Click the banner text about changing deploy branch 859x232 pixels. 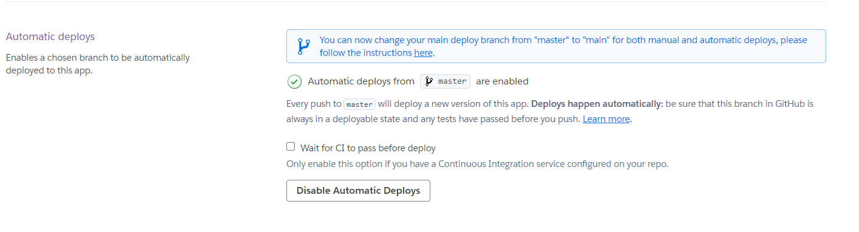pos(564,46)
